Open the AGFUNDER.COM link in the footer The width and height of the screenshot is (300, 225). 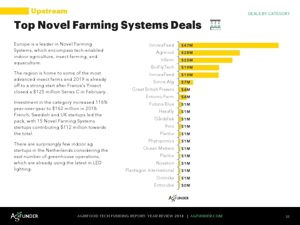[x=206, y=216]
